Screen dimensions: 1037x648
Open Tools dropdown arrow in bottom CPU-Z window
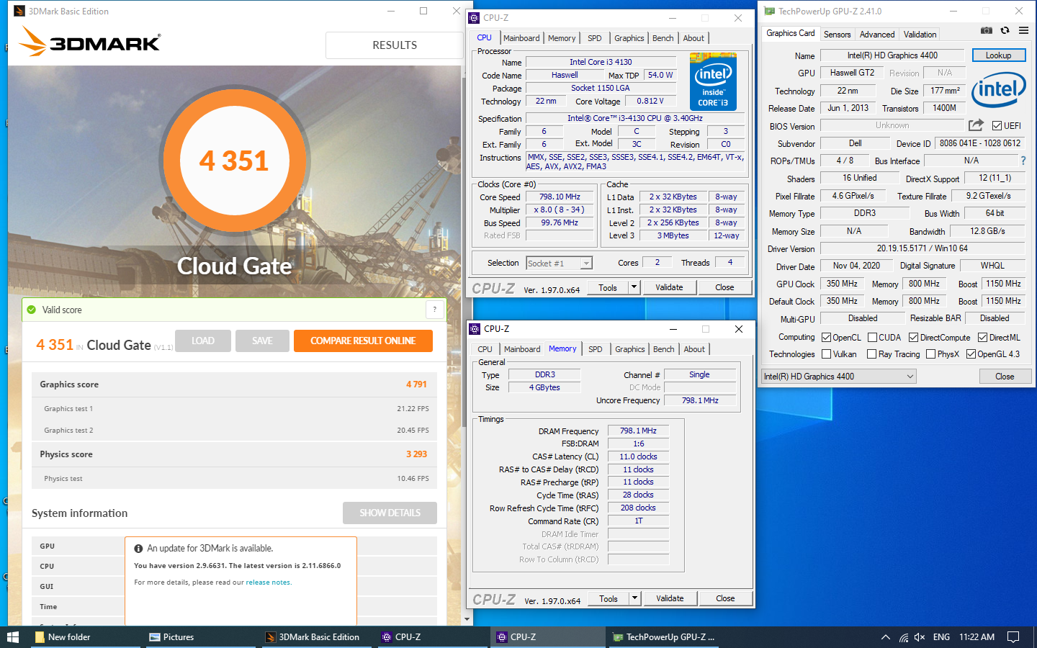pyautogui.click(x=634, y=598)
